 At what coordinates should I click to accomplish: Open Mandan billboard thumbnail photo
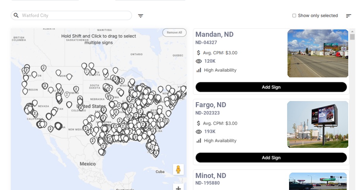coord(318,53)
